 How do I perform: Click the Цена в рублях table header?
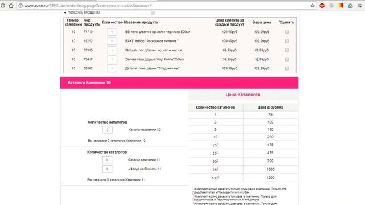pyautogui.click(x=270, y=108)
